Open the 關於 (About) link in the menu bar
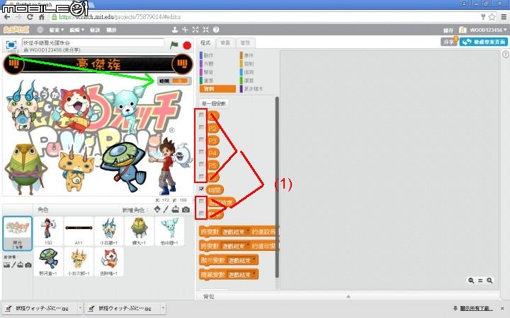 [x=111, y=30]
